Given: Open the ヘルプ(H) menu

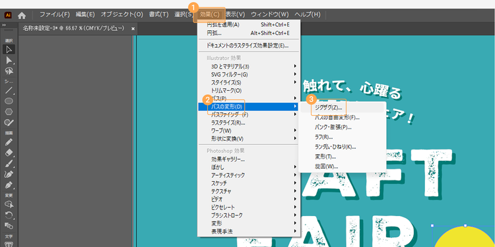Looking at the screenshot, I should coord(308,14).
